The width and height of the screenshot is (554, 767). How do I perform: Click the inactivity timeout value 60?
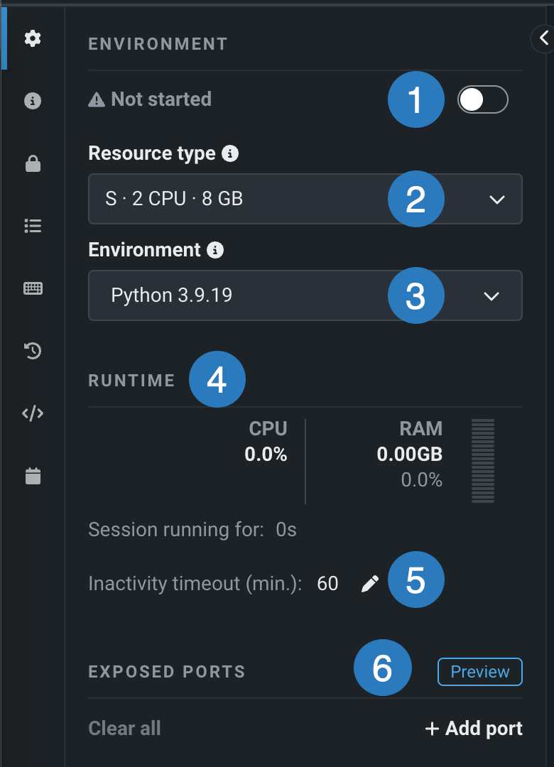tap(327, 584)
